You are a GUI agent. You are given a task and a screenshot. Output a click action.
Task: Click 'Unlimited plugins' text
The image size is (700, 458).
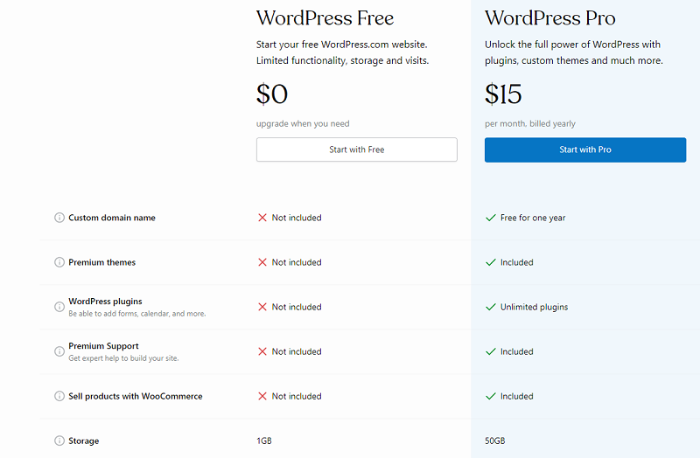coord(534,307)
